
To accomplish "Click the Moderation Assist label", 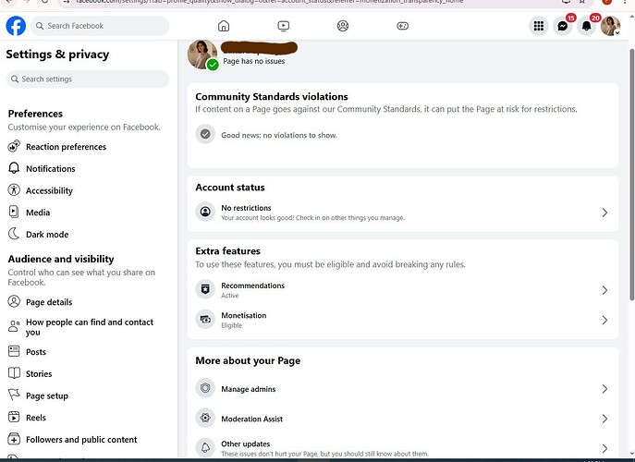I will tap(252, 419).
